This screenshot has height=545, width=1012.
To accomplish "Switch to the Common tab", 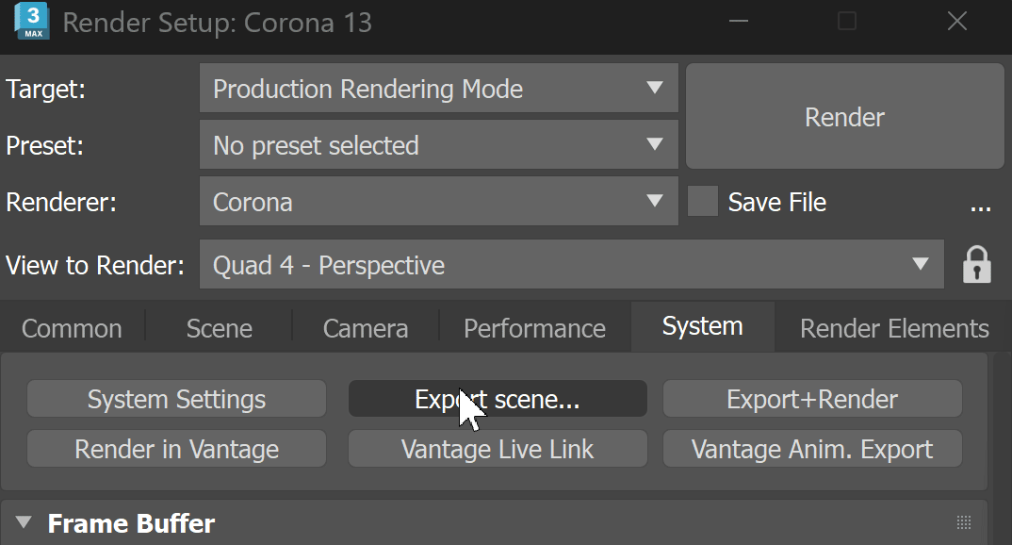I will (x=72, y=329).
